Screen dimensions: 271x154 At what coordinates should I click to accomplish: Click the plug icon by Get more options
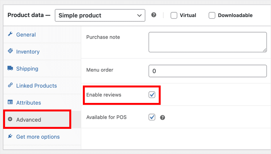coord(10,136)
